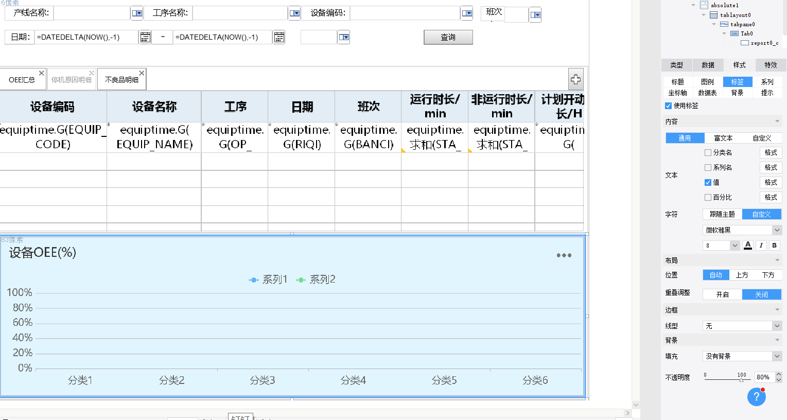Select the 设备名称 table header cell
This screenshot has height=420, width=787.
click(x=154, y=107)
